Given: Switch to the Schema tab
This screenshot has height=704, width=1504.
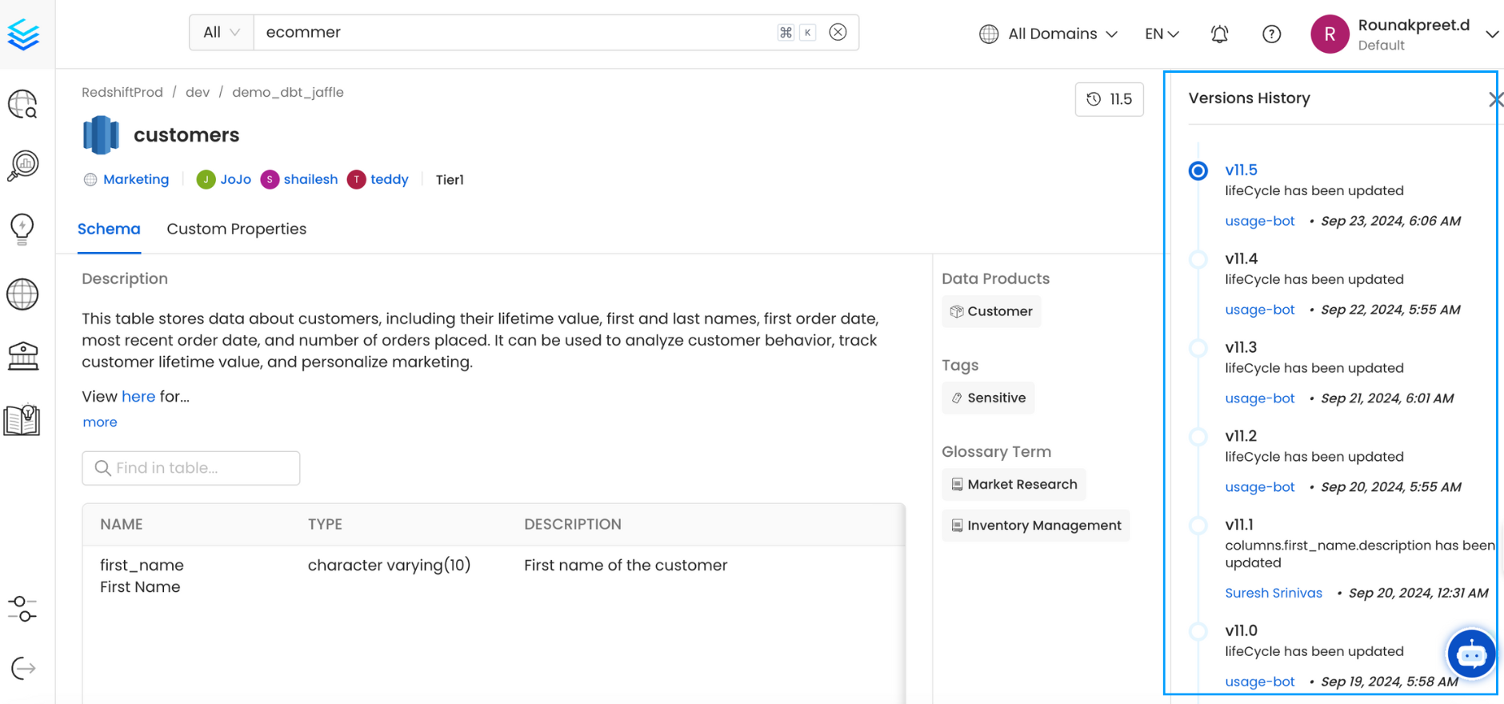Looking at the screenshot, I should pos(109,229).
